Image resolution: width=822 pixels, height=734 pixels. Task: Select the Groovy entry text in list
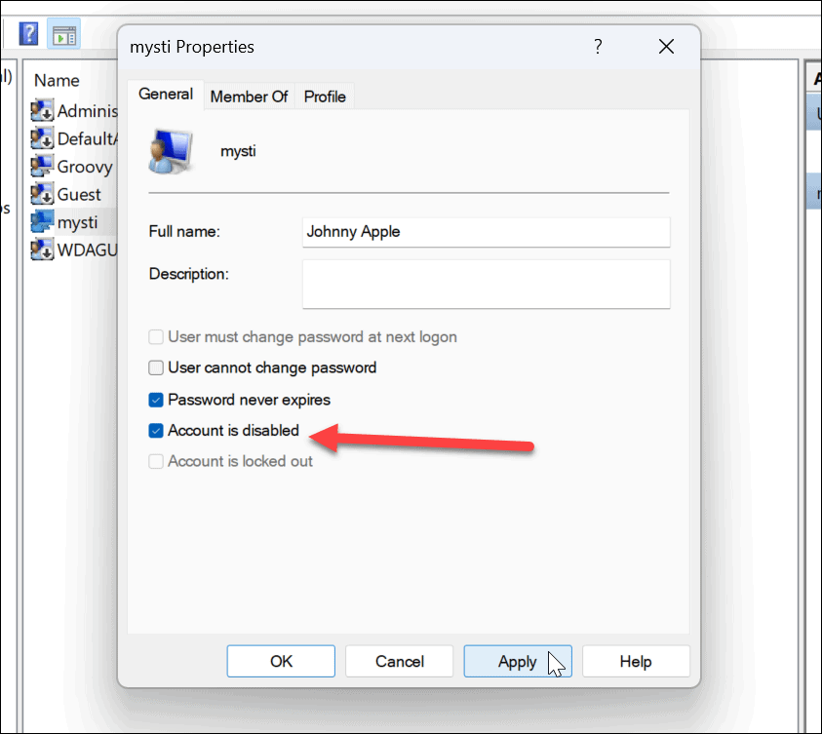[x=85, y=167]
